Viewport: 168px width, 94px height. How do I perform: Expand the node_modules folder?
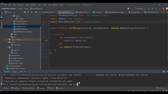pos(7,39)
